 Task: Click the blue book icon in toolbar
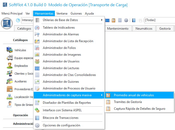point(134,20)
